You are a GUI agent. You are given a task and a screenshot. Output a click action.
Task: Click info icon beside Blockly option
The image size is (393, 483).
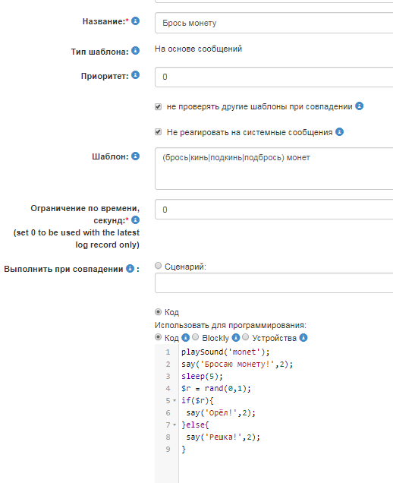click(236, 338)
